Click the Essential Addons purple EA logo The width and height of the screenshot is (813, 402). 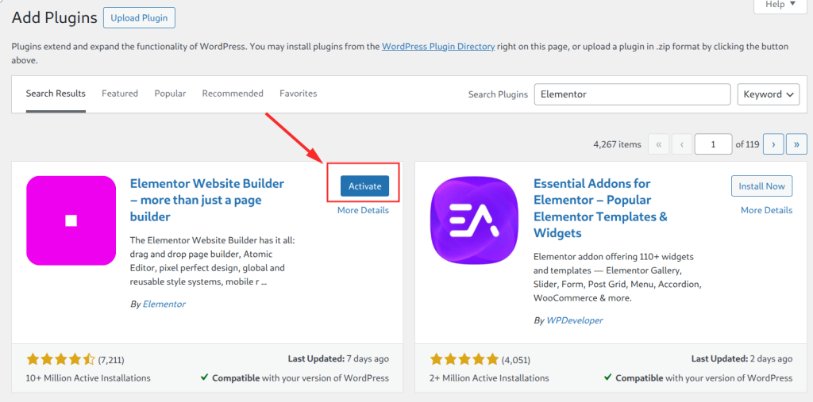tap(475, 220)
